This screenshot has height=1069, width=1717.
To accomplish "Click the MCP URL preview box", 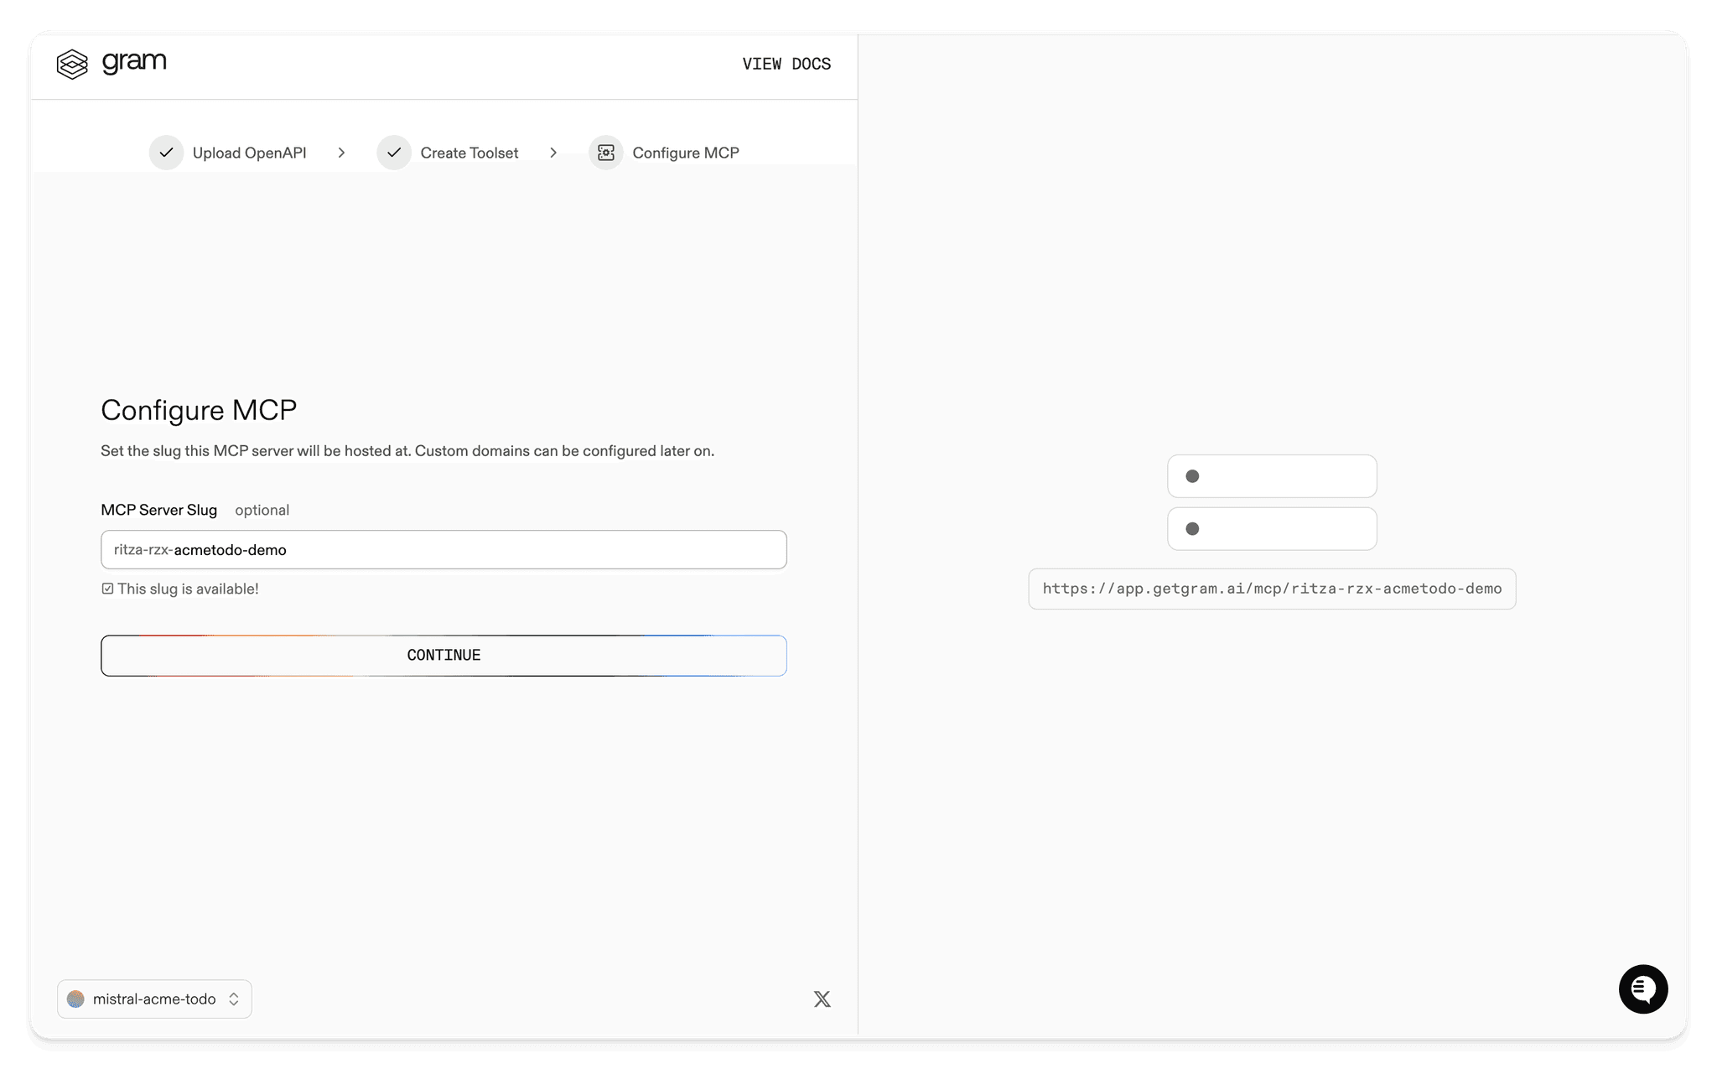I will [x=1272, y=589].
